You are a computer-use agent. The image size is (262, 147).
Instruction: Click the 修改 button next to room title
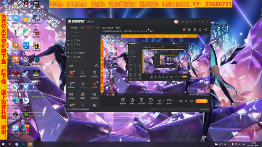click(x=118, y=28)
